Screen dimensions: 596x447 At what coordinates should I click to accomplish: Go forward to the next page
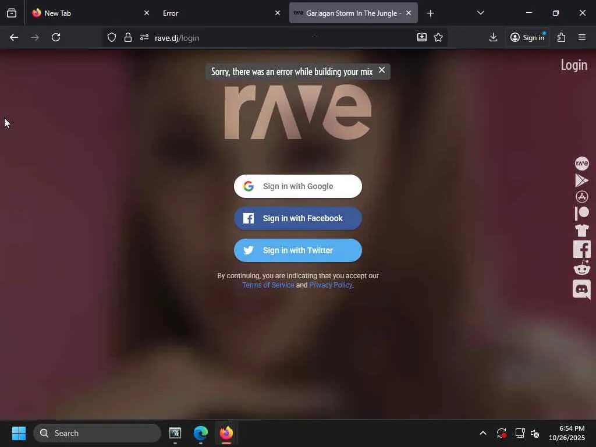coord(35,38)
